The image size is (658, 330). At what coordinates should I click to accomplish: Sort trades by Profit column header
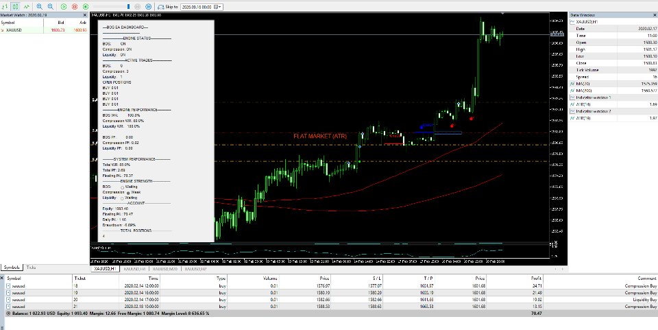click(x=536, y=279)
